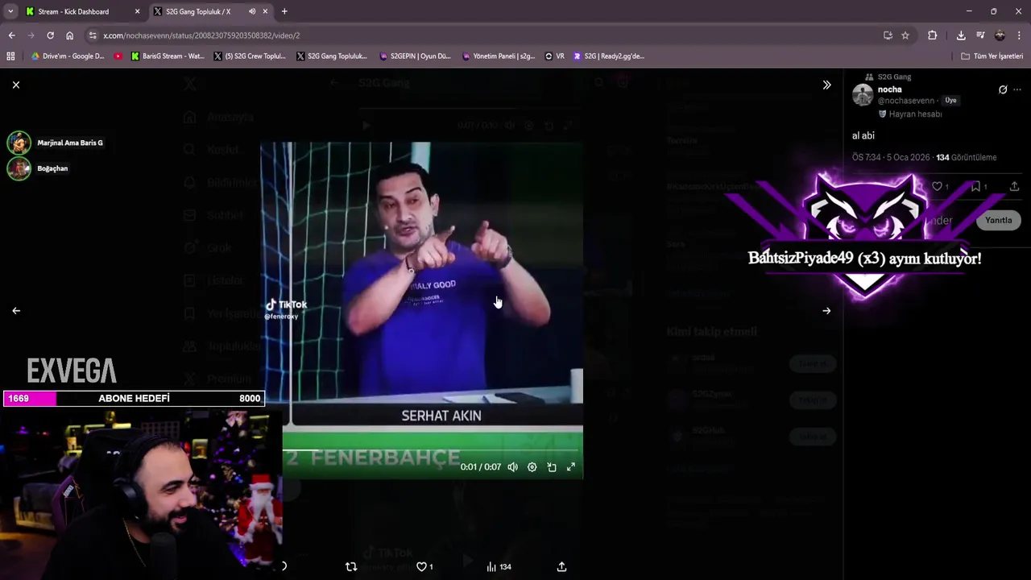Expand Tüm Yer İşaretleri bookmarks folder

[992, 56]
